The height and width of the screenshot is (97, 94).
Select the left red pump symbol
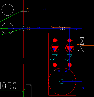pyautogui.click(x=55, y=48)
